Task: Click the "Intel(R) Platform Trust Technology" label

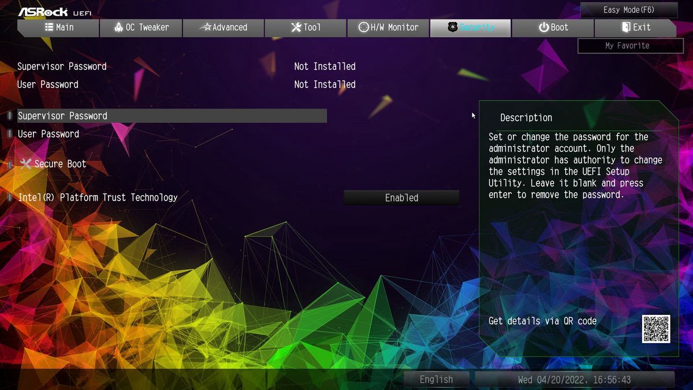Action: point(98,198)
